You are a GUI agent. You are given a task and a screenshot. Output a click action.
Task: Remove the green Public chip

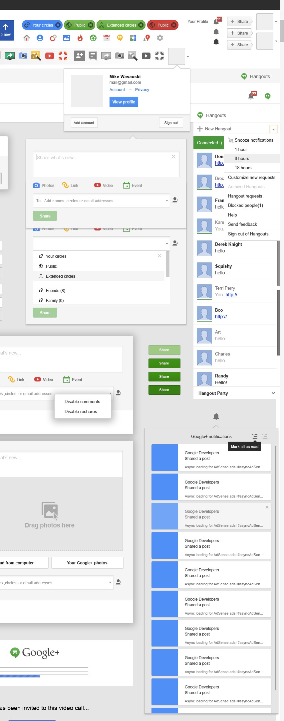[x=90, y=25]
